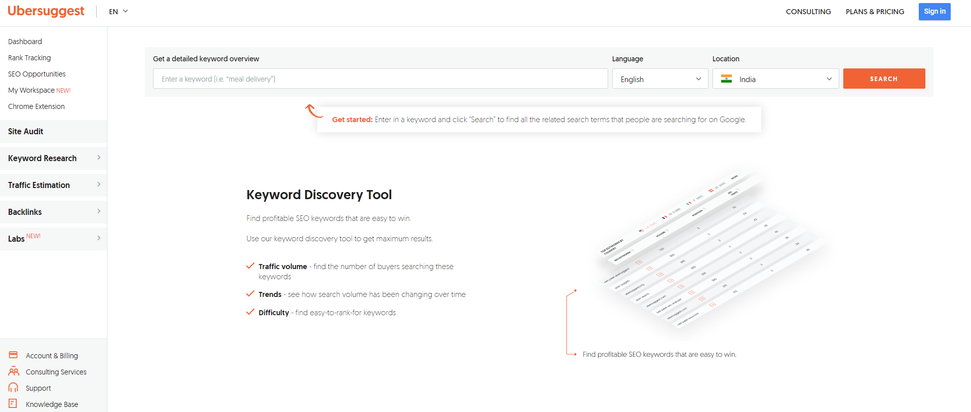
Task: Open PLANS & PRICING
Action: 875,12
